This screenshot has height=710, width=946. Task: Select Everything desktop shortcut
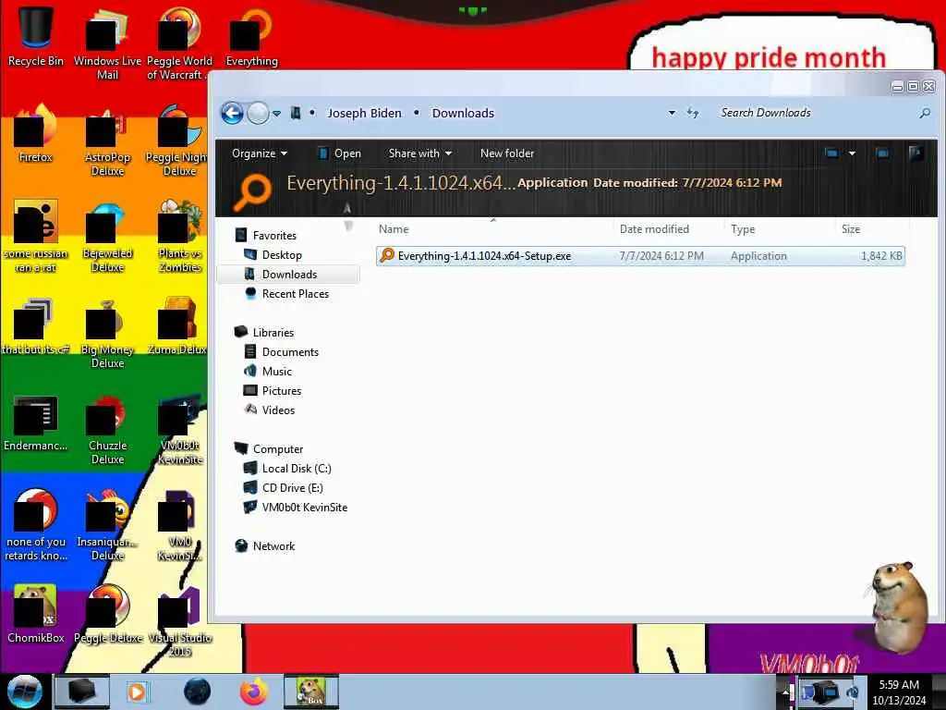[251, 36]
